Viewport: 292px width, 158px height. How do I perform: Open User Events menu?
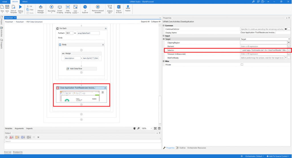[x=75, y=9]
